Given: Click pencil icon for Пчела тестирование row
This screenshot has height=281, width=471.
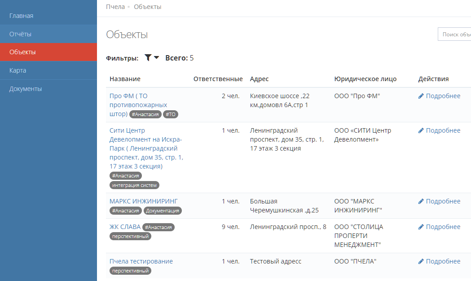Looking at the screenshot, I should (x=421, y=262).
